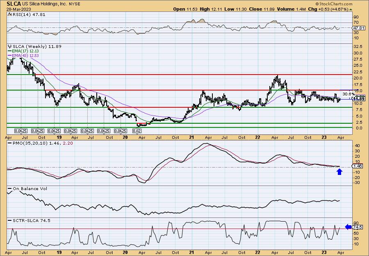Click the Low 11.30 value

(x=235, y=9)
